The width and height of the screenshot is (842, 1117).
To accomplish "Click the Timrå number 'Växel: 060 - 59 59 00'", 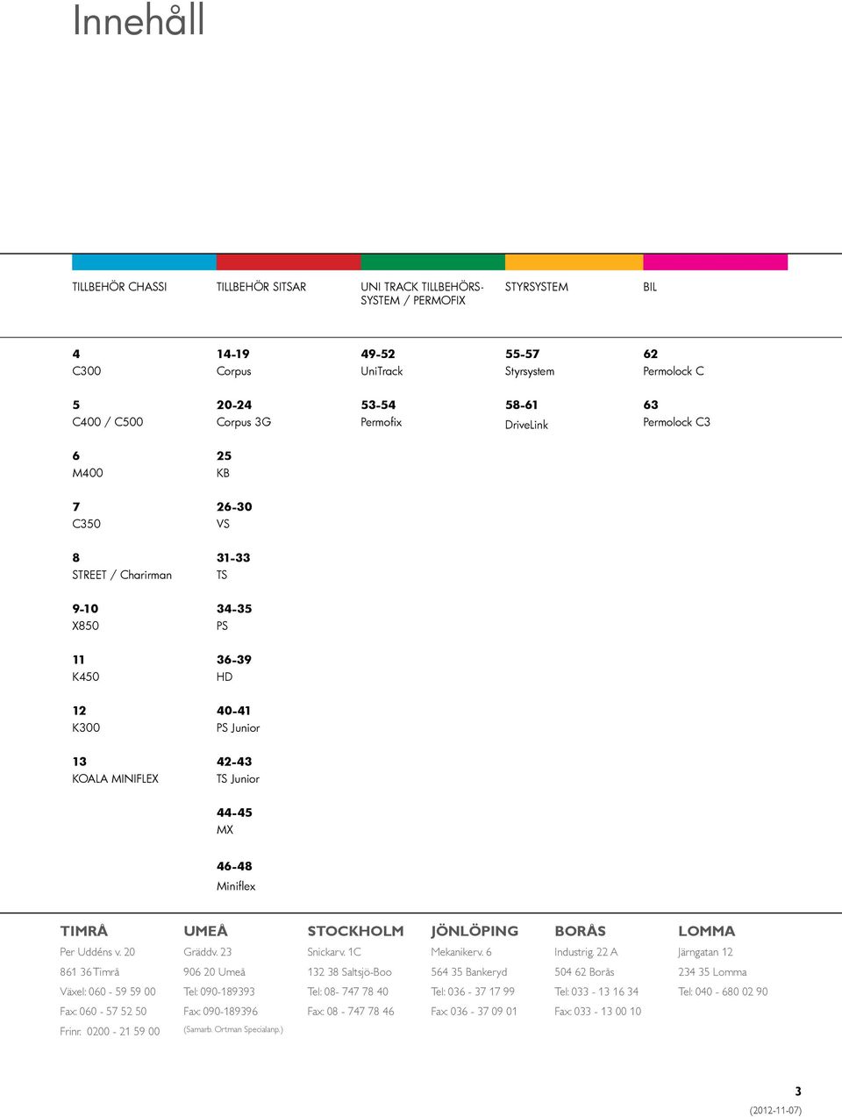I will pyautogui.click(x=108, y=992).
